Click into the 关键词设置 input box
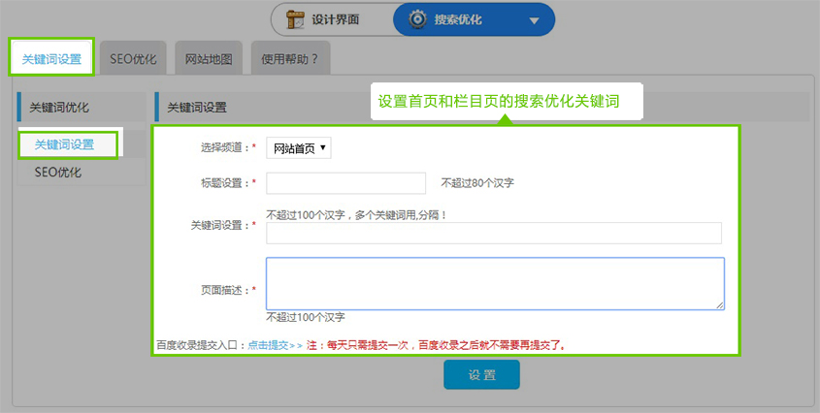The height and width of the screenshot is (413, 820). click(x=493, y=233)
